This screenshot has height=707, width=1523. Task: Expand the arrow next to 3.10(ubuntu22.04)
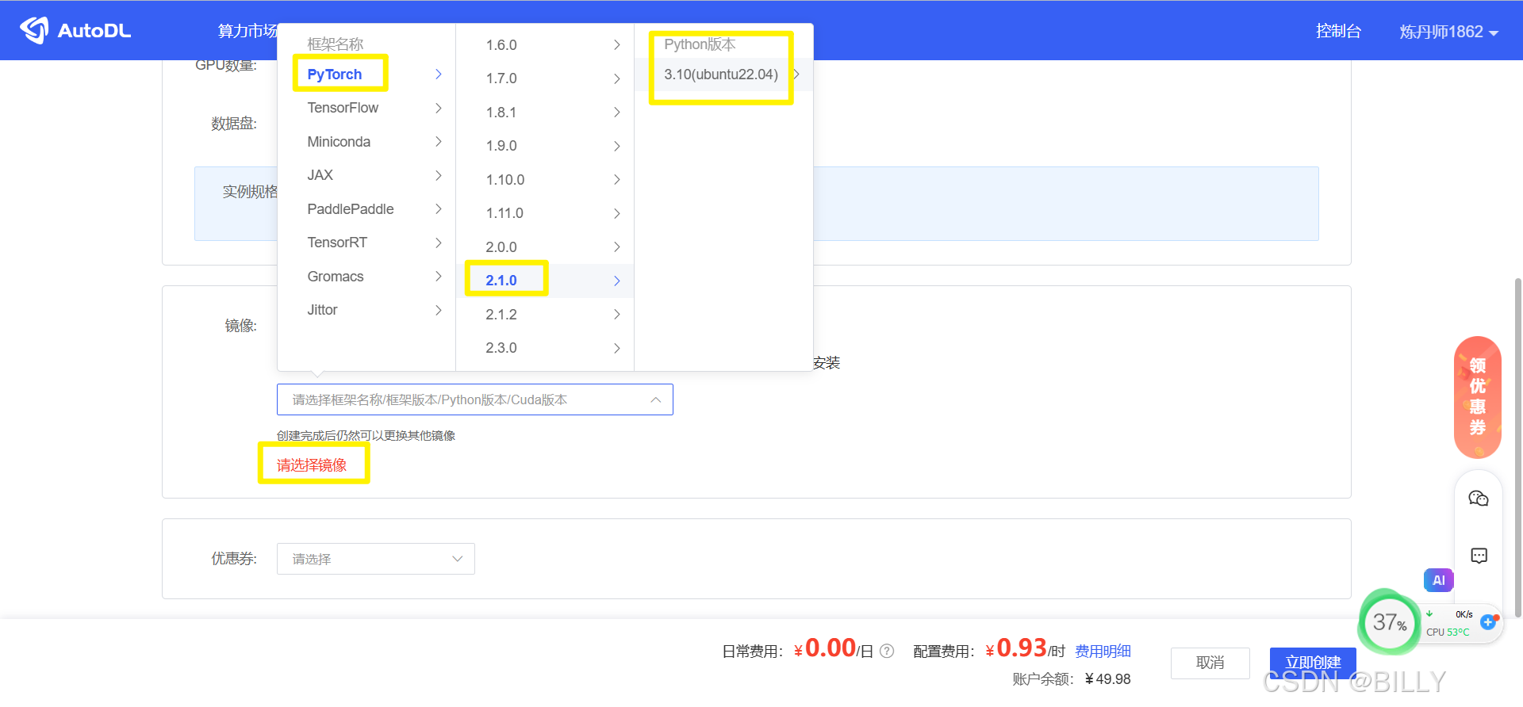pyautogui.click(x=796, y=75)
